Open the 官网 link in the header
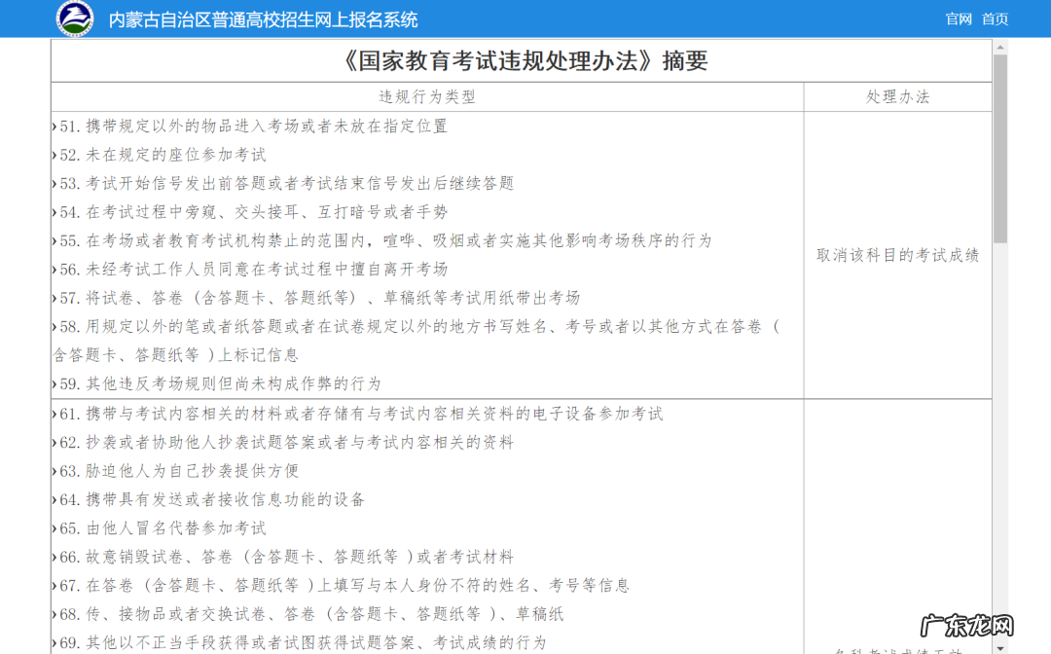This screenshot has width=1051, height=654. point(958,18)
